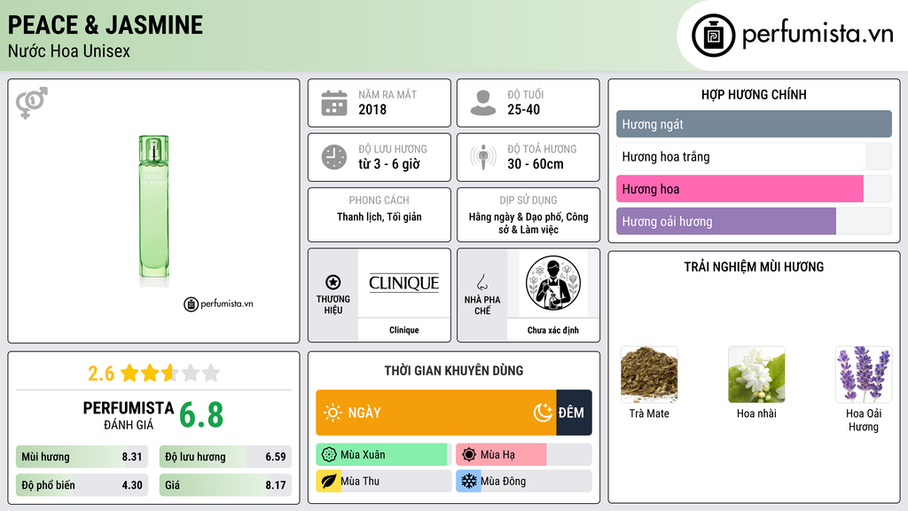Click the orange Ngày daytime bar
Viewport: 908px width, 511px height.
pyautogui.click(x=436, y=413)
